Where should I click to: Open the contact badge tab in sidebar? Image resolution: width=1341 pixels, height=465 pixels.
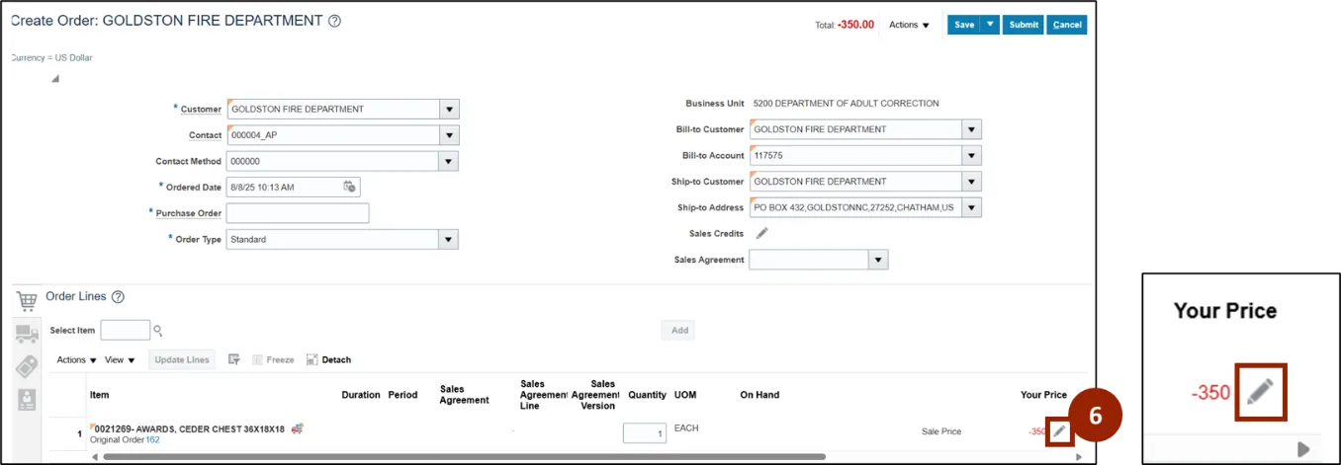click(x=27, y=399)
